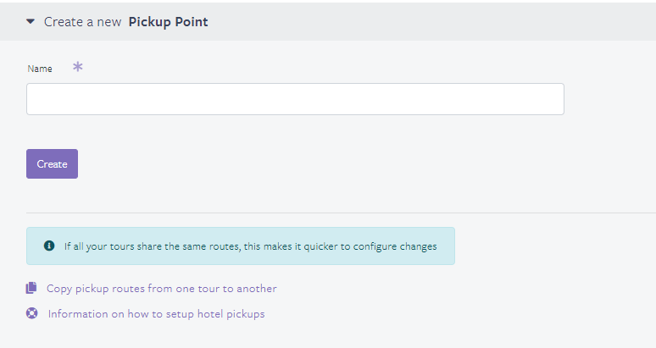Click the copy documents icon
This screenshot has width=656, height=348.
(x=31, y=288)
